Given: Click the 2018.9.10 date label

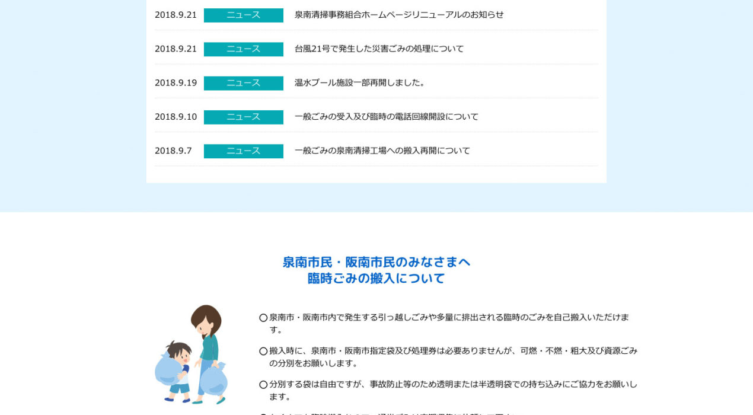Looking at the screenshot, I should click(176, 117).
